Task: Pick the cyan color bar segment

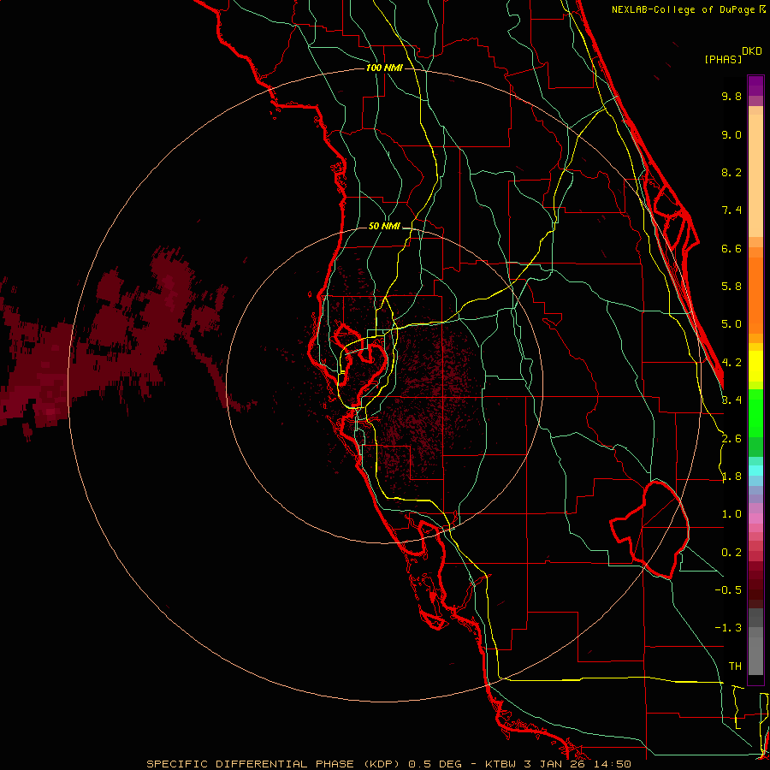Action: click(755, 471)
